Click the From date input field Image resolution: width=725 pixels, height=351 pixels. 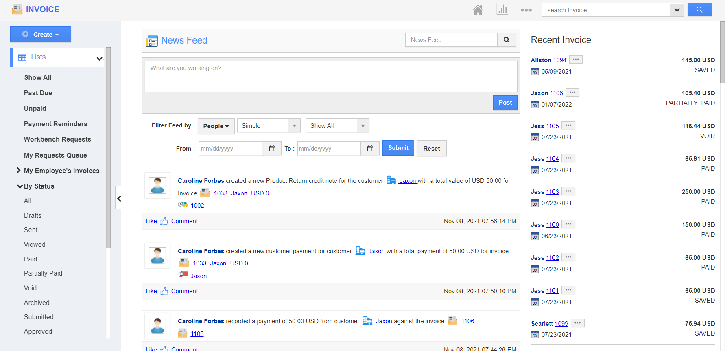point(231,149)
